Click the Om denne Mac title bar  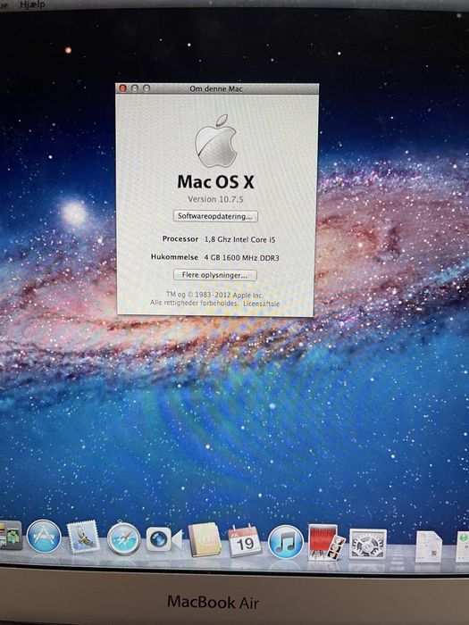click(x=217, y=88)
